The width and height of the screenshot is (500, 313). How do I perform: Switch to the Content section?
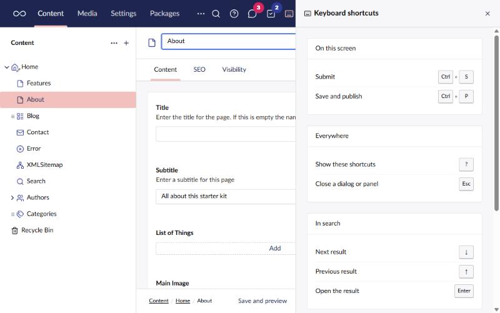tap(51, 13)
